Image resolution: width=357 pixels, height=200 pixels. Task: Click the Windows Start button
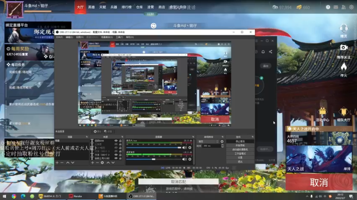click(4, 196)
